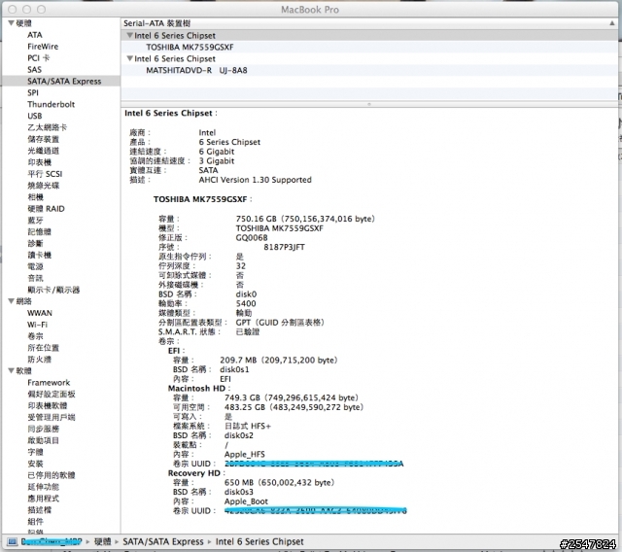
Task: Open the 所在位置 sidebar item
Action: click(x=43, y=348)
